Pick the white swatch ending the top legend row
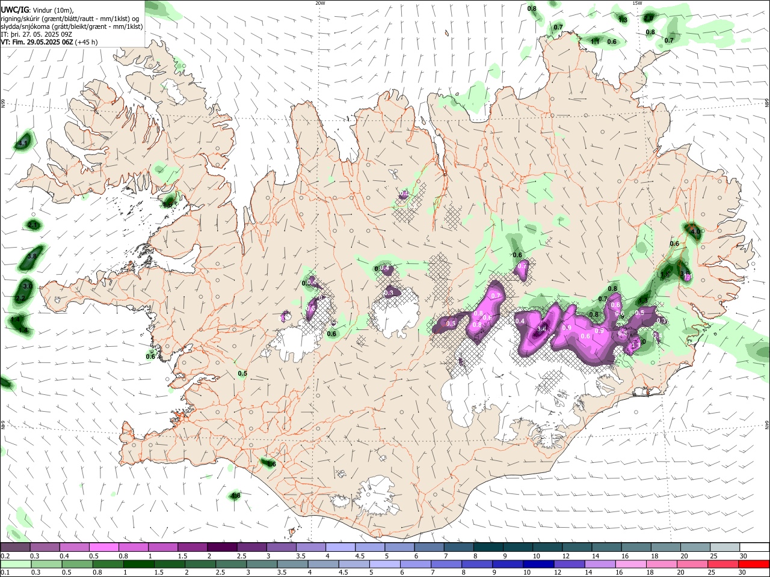The image size is (770, 577). (754, 547)
